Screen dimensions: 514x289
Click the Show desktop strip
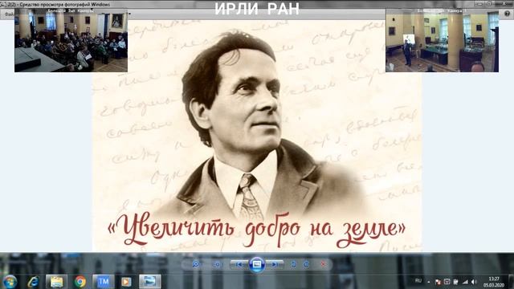click(512, 282)
